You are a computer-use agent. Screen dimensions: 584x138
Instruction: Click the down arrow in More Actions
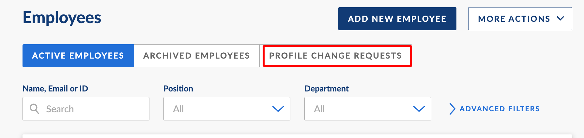tap(561, 19)
